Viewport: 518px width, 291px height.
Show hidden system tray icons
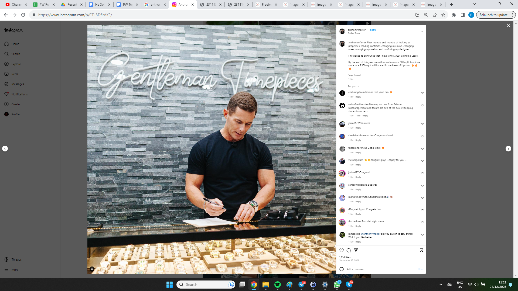pos(441,285)
